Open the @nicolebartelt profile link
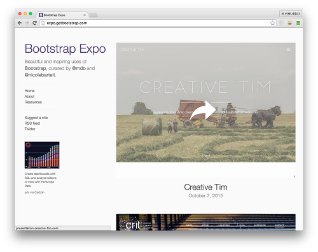Viewport: 318px width, 252px height. 40,75
